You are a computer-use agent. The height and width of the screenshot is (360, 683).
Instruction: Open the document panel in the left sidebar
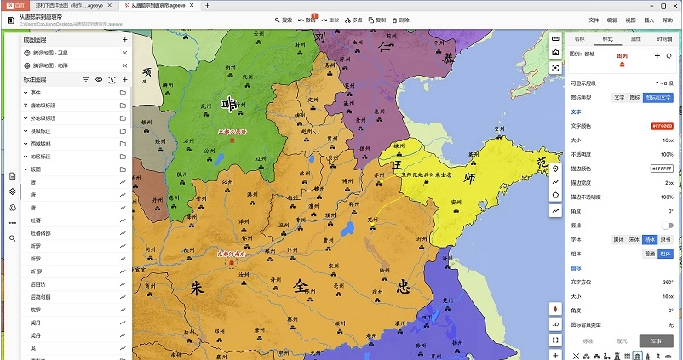tap(12, 176)
